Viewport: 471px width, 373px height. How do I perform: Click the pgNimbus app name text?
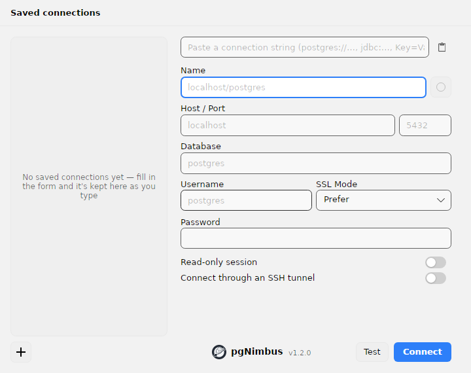[x=257, y=351]
